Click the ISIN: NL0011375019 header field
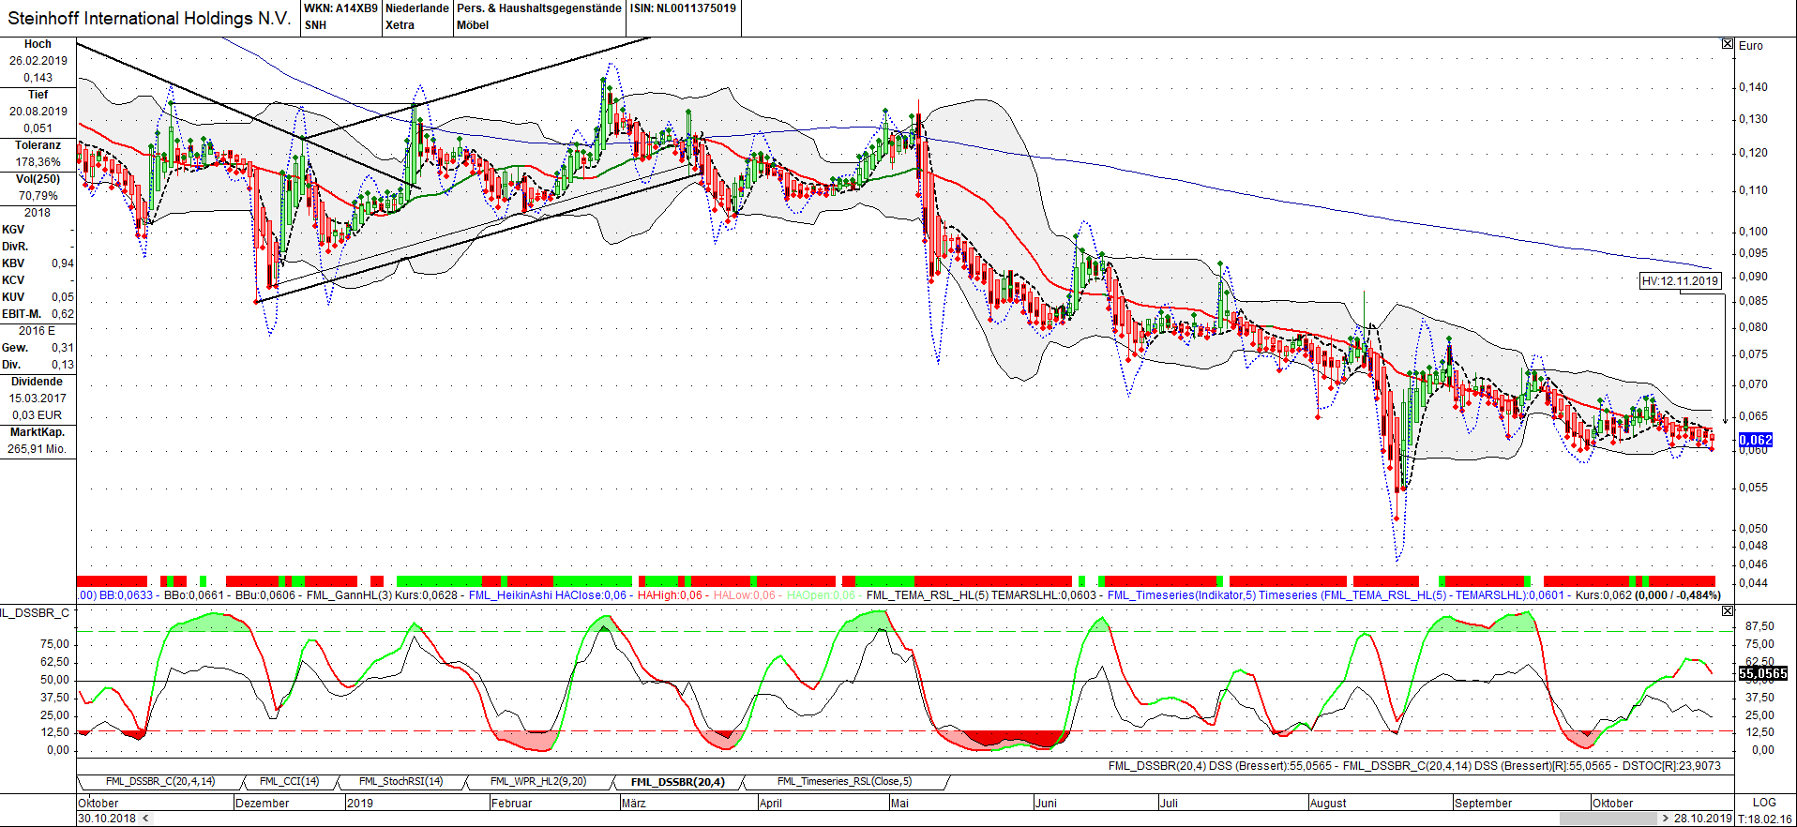This screenshot has height=827, width=1797. [683, 8]
